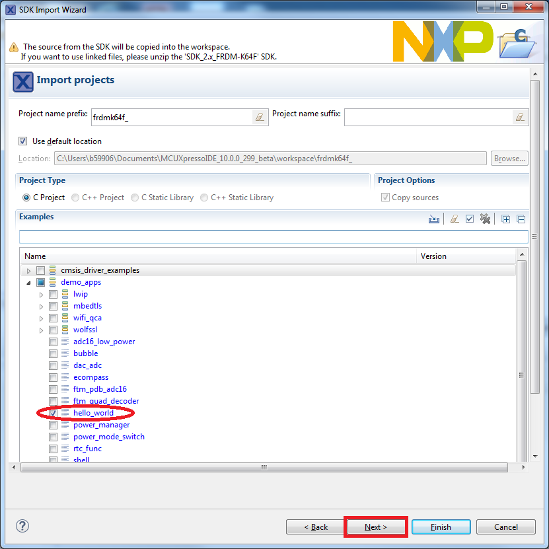The height and width of the screenshot is (549, 549).
Task: Click the horizontal scrollbar under examples list
Action: (x=264, y=467)
